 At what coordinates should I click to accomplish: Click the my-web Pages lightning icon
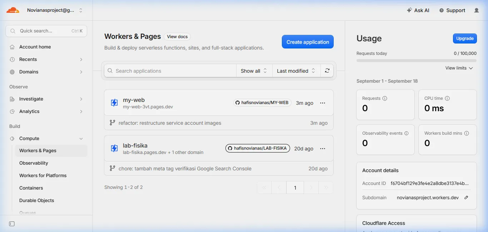pyautogui.click(x=114, y=103)
